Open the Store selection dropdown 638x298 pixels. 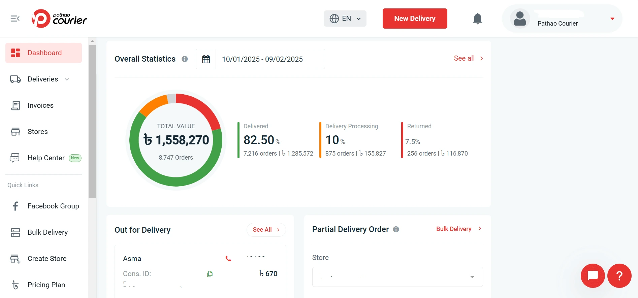pyautogui.click(x=397, y=277)
